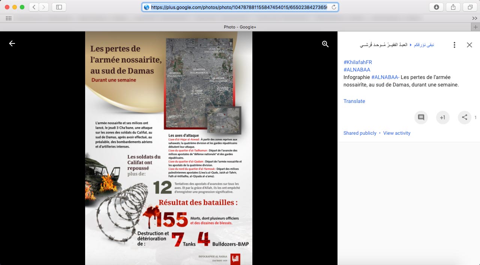Image resolution: width=480 pixels, height=265 pixels.
Task: Click the View activity link
Action: pyautogui.click(x=396, y=133)
